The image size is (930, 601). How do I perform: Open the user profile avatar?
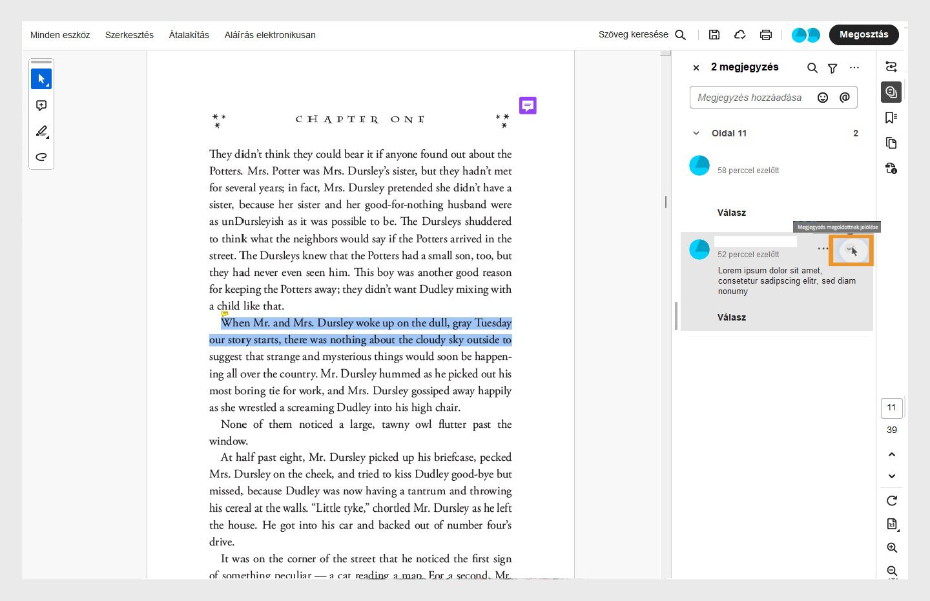click(806, 35)
